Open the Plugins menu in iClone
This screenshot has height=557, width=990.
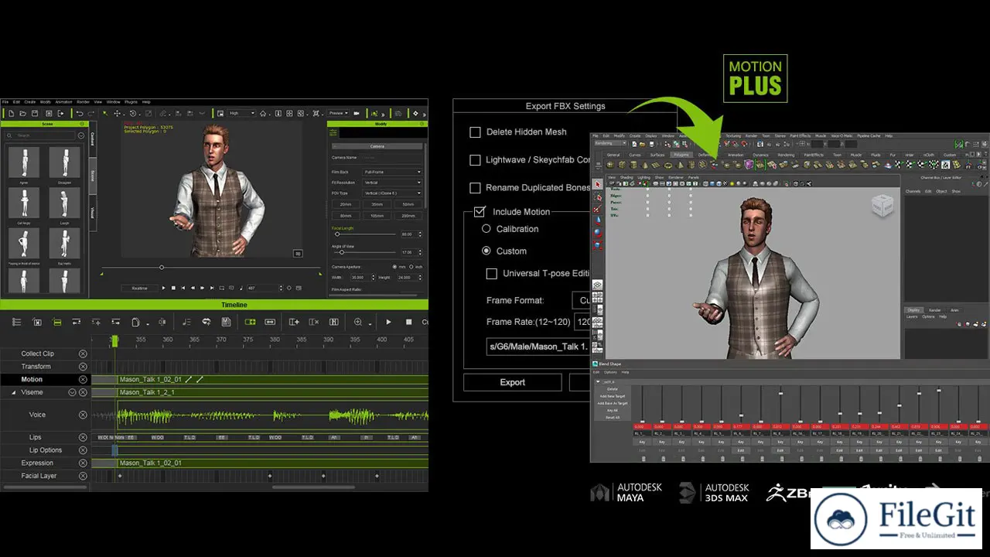click(x=131, y=102)
